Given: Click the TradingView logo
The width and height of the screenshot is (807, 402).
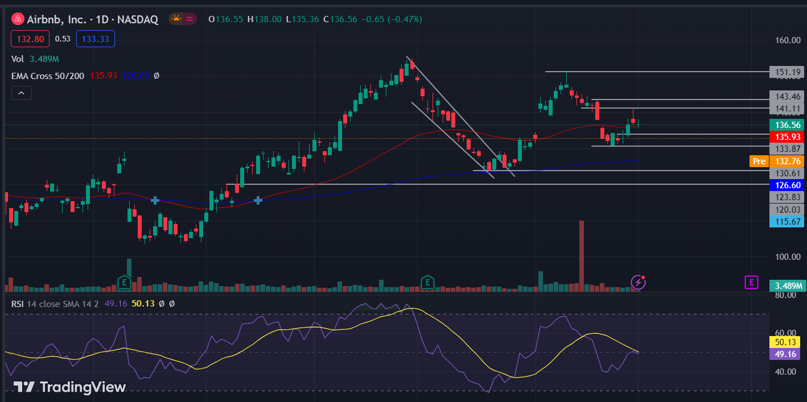Looking at the screenshot, I should 69,387.
